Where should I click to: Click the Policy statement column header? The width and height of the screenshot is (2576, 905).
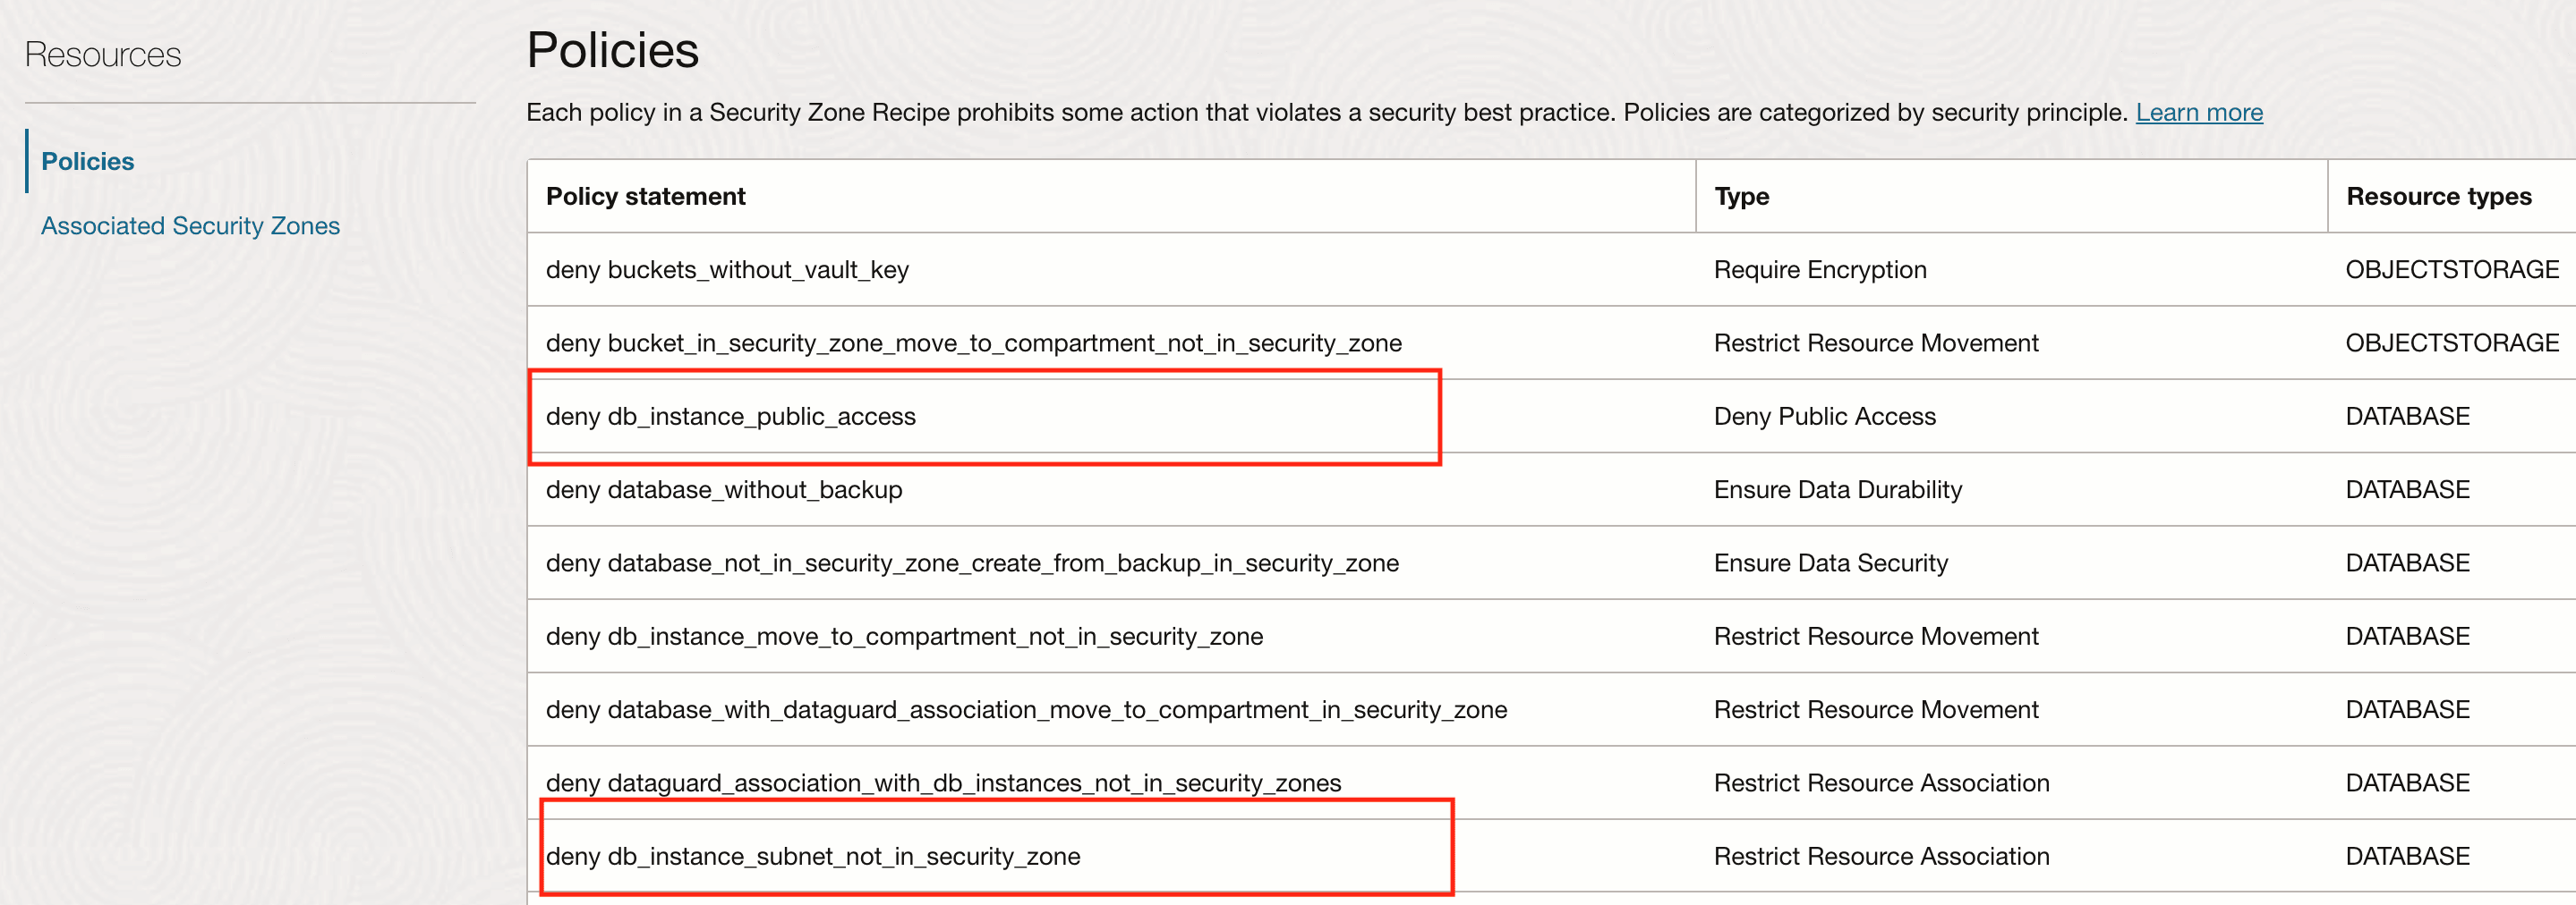(645, 196)
